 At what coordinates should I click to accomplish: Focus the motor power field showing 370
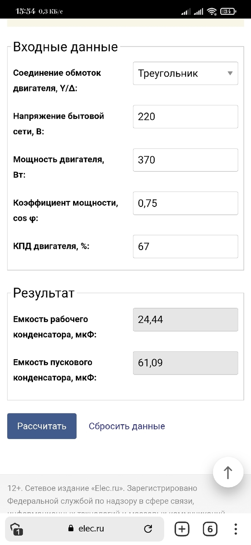[185, 160]
